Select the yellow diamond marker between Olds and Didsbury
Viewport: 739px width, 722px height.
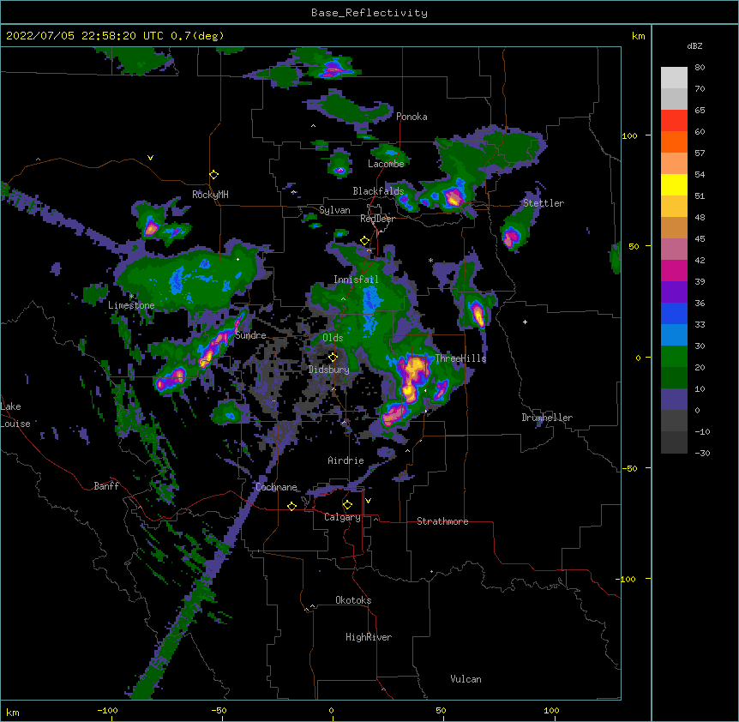pos(333,357)
